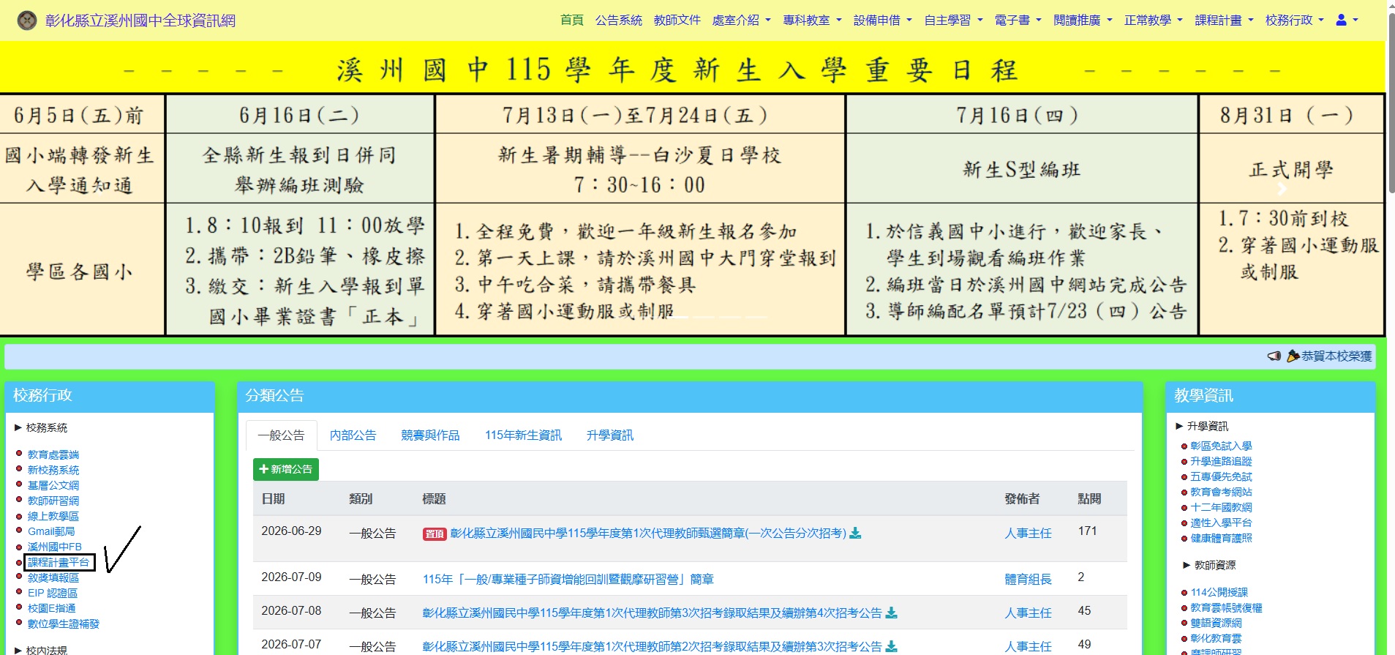
Task: Expand 閱讀推廣 dropdown menu
Action: [x=1083, y=20]
